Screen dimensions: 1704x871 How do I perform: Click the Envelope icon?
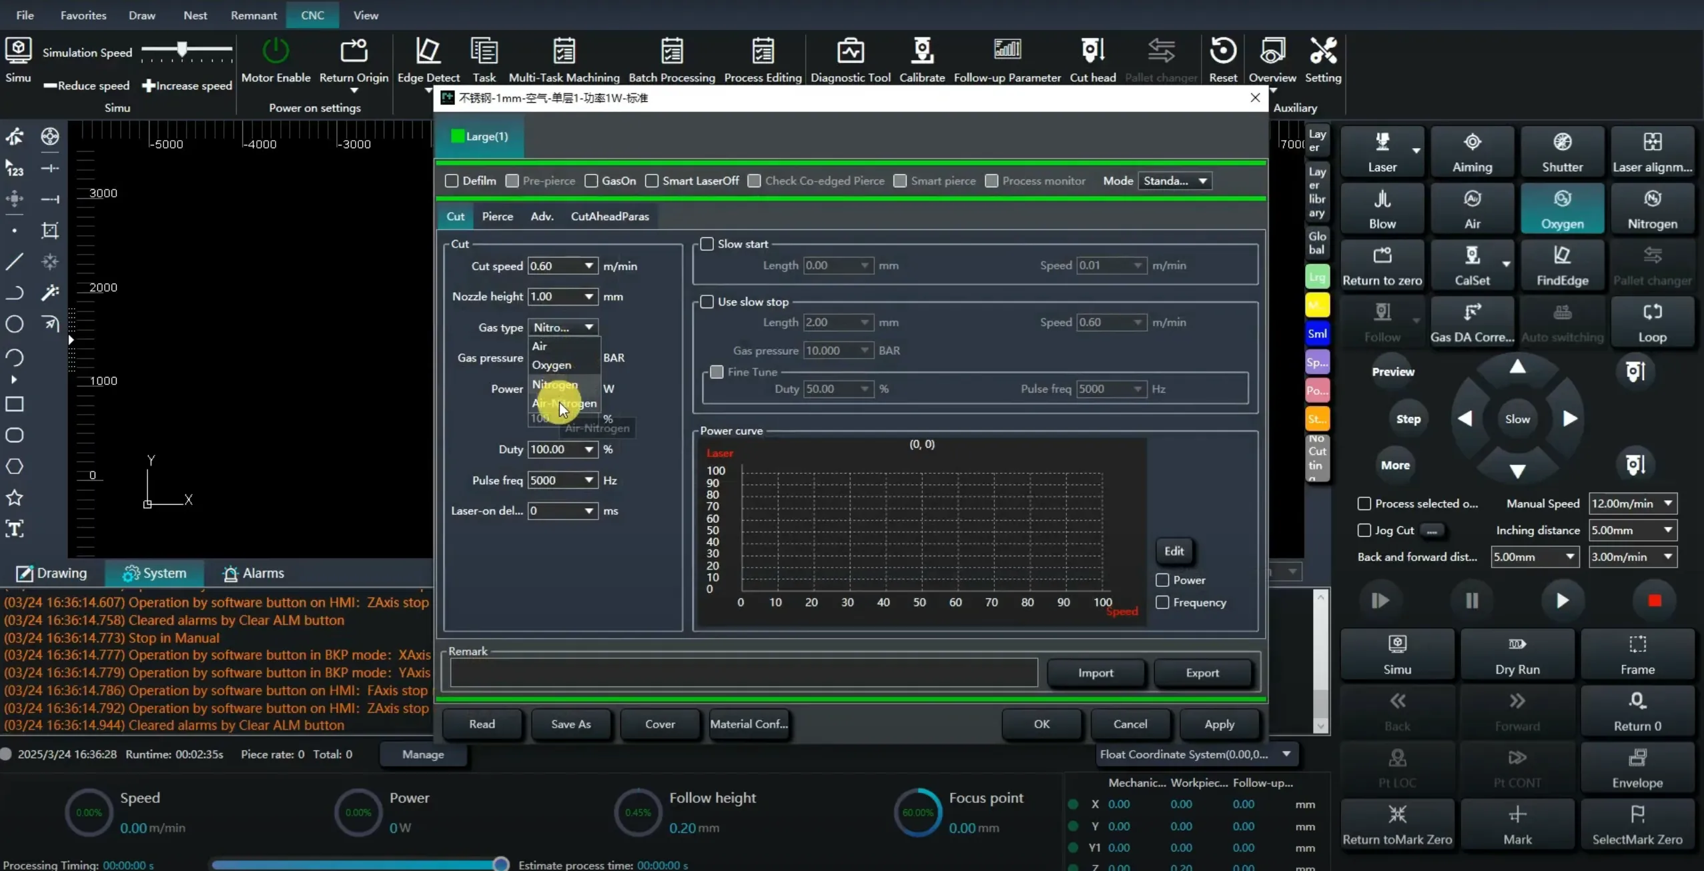pos(1637,758)
